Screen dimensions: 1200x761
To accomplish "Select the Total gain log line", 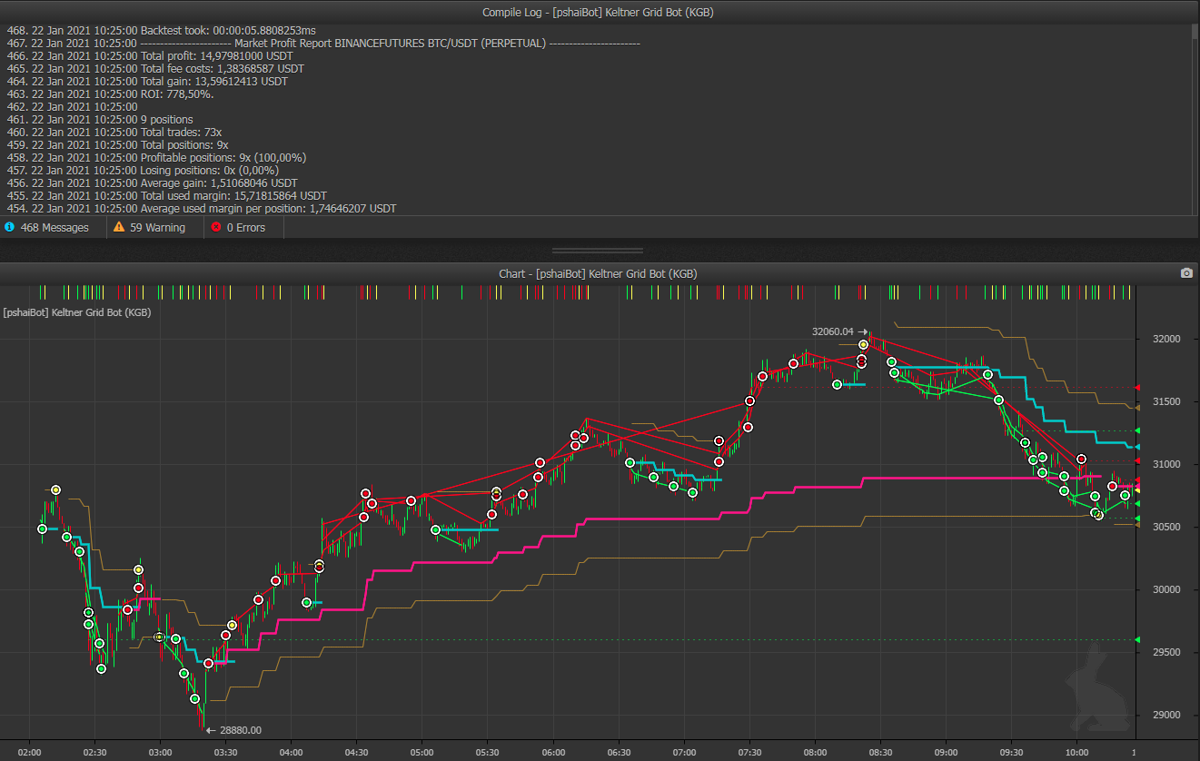I will tap(146, 81).
